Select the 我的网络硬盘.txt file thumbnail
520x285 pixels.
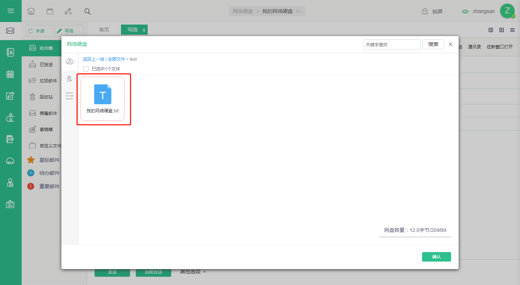click(x=103, y=98)
